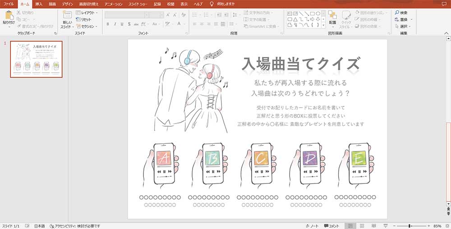Toggle the Comments (コメント) pane
Viewport: 451px width, 229px height.
coord(331,225)
